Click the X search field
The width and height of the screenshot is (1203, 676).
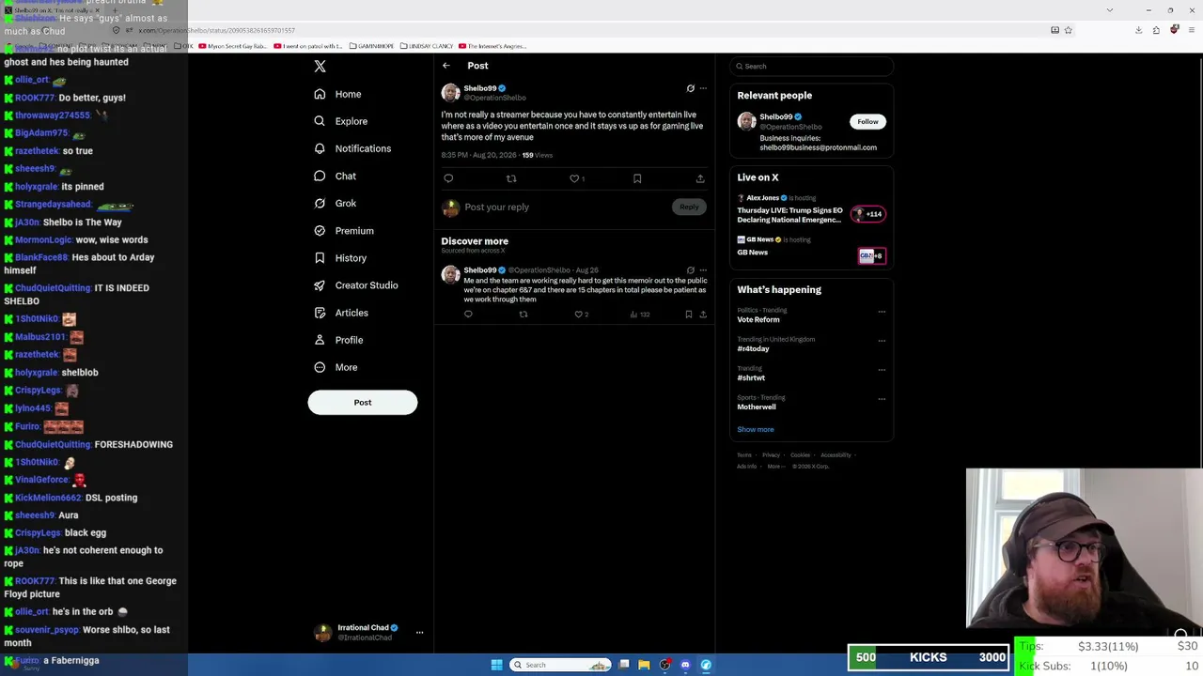pyautogui.click(x=811, y=66)
